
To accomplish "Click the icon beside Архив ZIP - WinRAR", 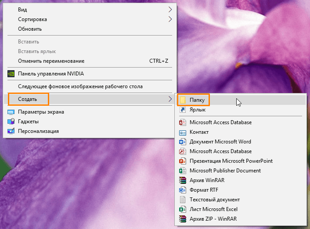I will [x=183, y=219].
